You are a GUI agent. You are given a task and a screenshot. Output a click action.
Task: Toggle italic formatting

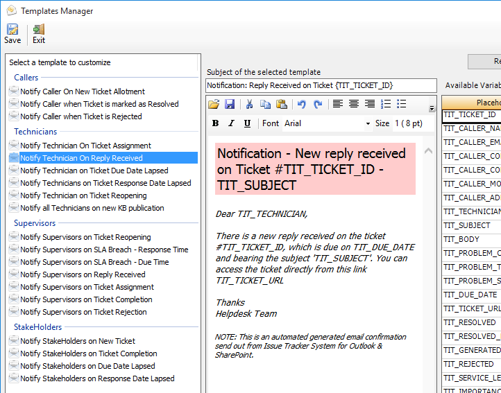point(232,123)
